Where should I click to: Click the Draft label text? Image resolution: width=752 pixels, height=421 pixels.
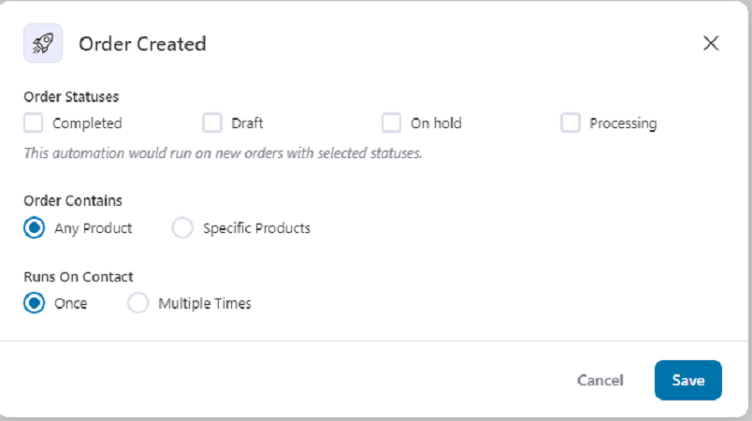pos(247,123)
